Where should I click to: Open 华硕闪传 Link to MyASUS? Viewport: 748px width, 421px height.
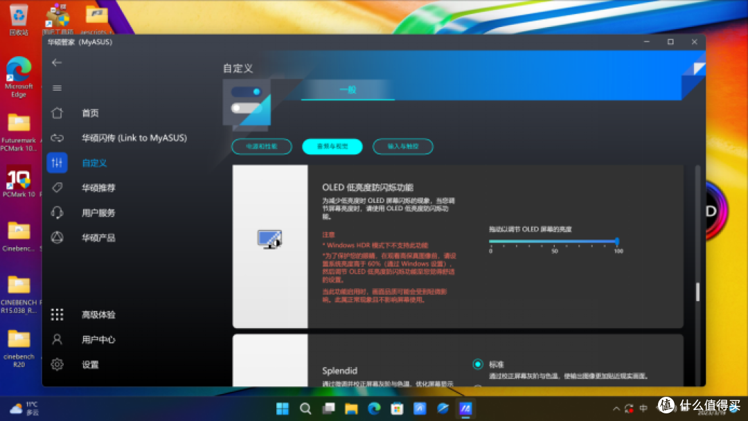coord(134,138)
